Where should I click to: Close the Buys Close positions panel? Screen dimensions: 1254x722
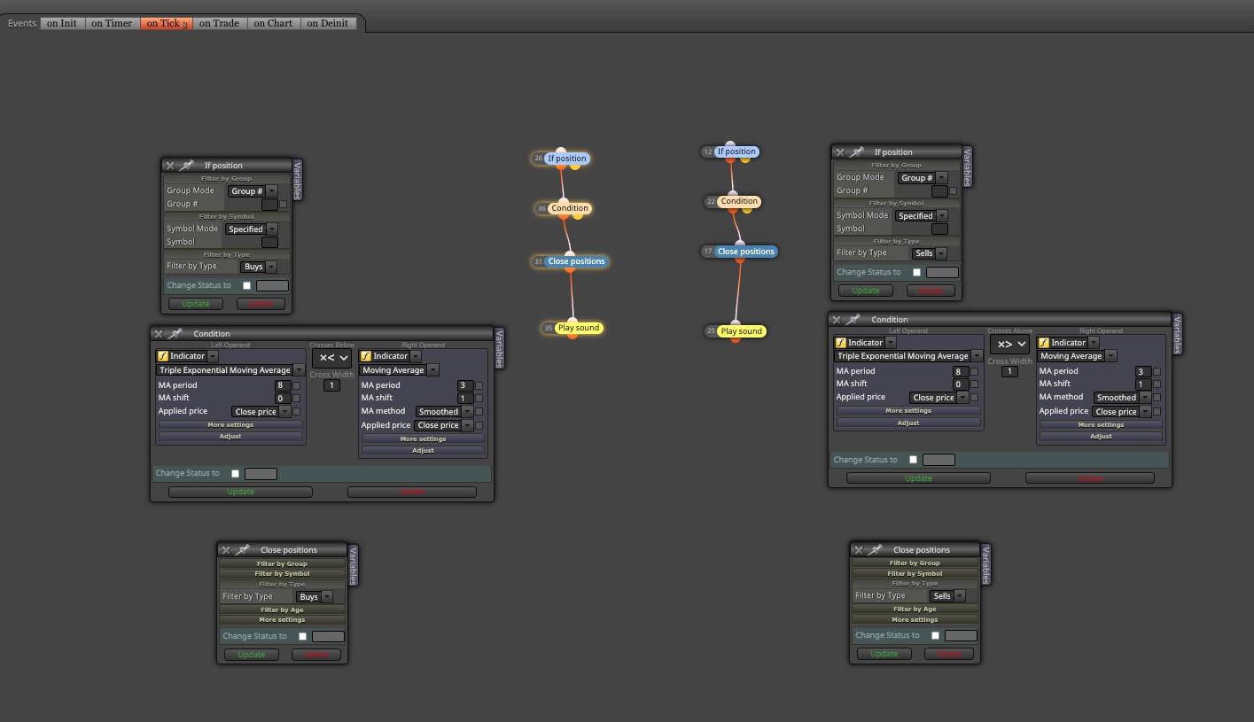(x=226, y=550)
